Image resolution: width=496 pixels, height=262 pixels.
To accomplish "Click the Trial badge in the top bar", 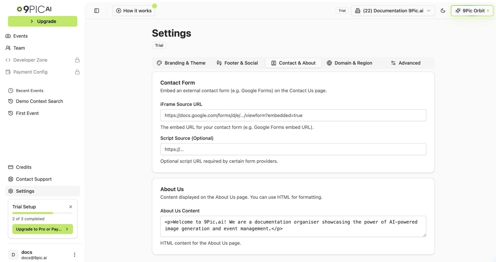I will [342, 11].
